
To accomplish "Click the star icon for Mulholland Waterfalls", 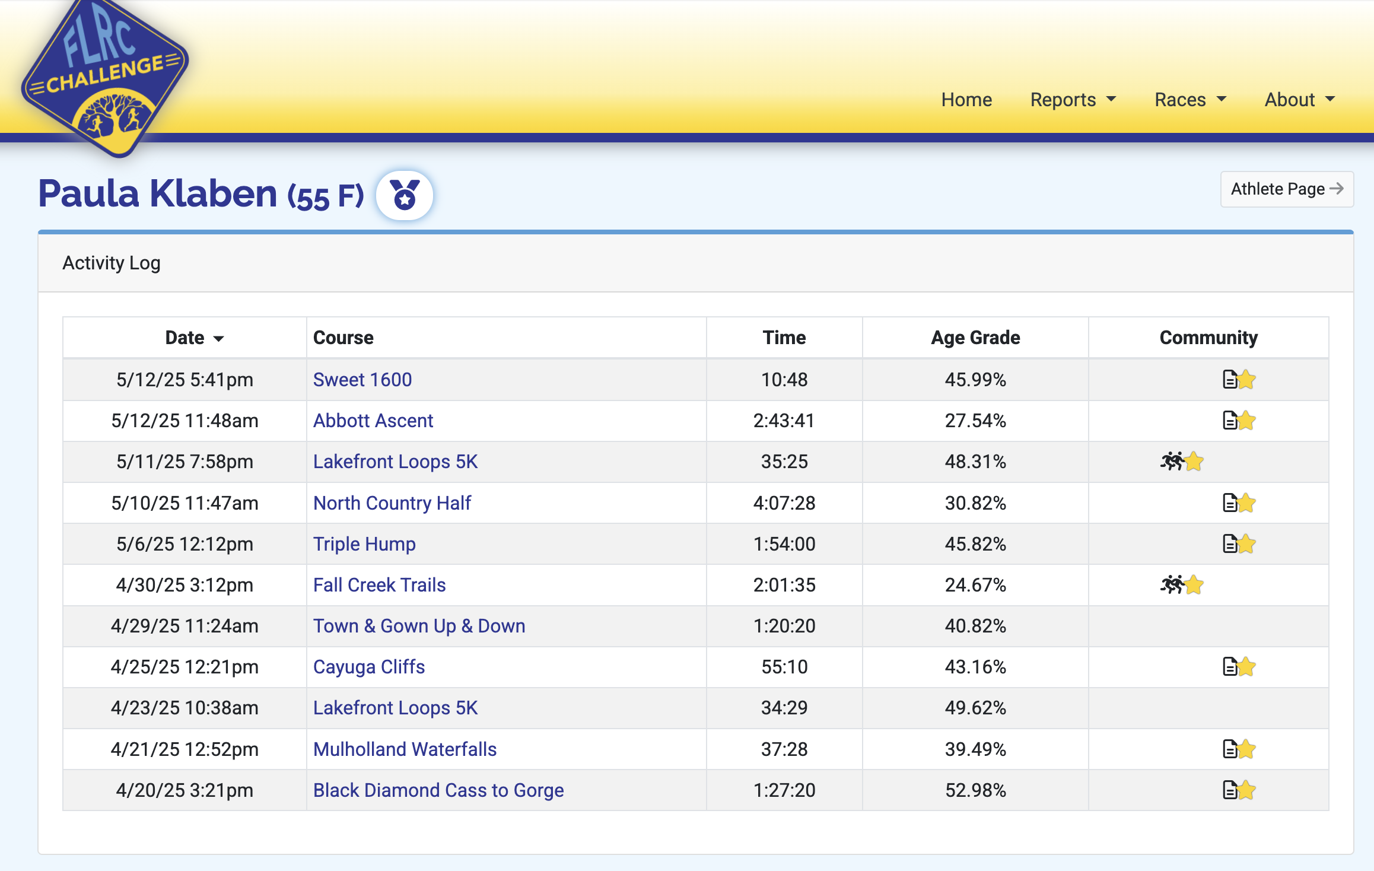I will tap(1247, 749).
